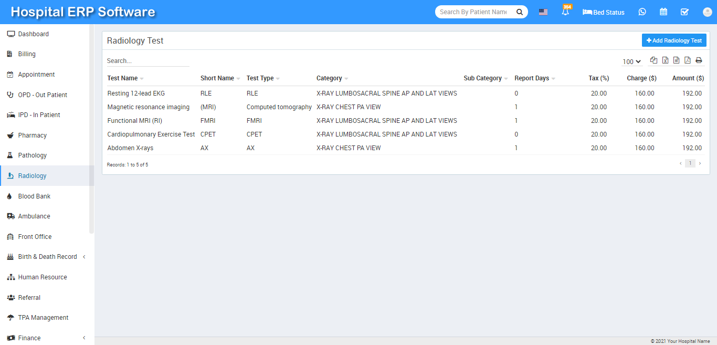Open WhatsApp messaging from the top bar
Viewport: 717px width, 345px height.
point(642,12)
